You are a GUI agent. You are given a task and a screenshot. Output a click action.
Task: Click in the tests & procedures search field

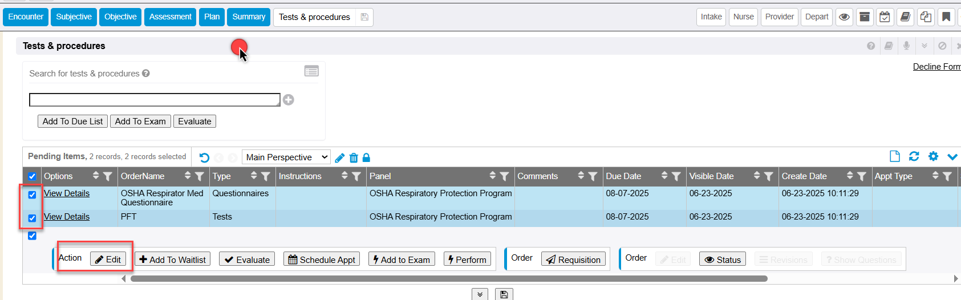tap(155, 100)
